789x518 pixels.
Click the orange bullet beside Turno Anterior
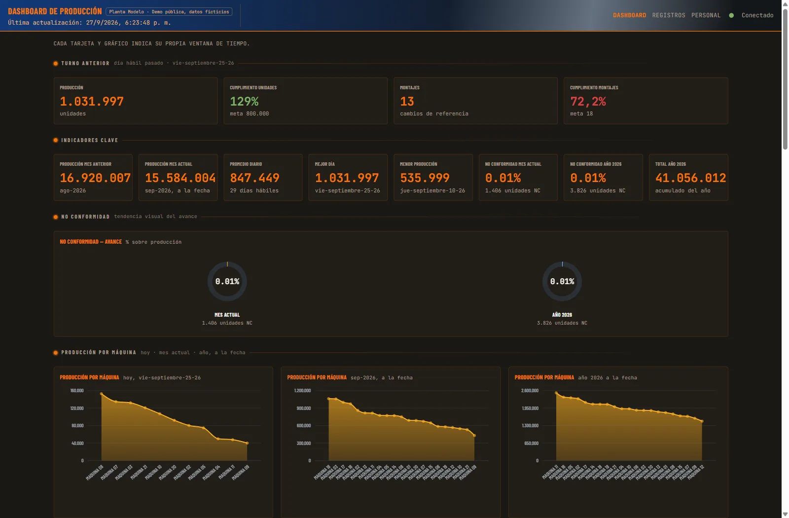pyautogui.click(x=56, y=63)
